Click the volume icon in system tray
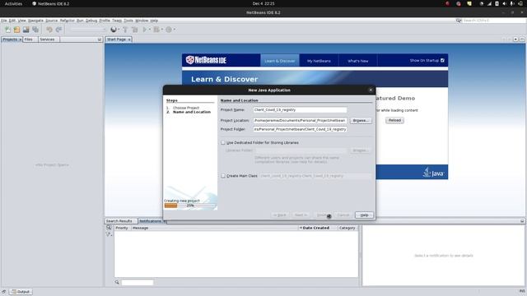The width and height of the screenshot is (527, 296). click(x=504, y=3)
